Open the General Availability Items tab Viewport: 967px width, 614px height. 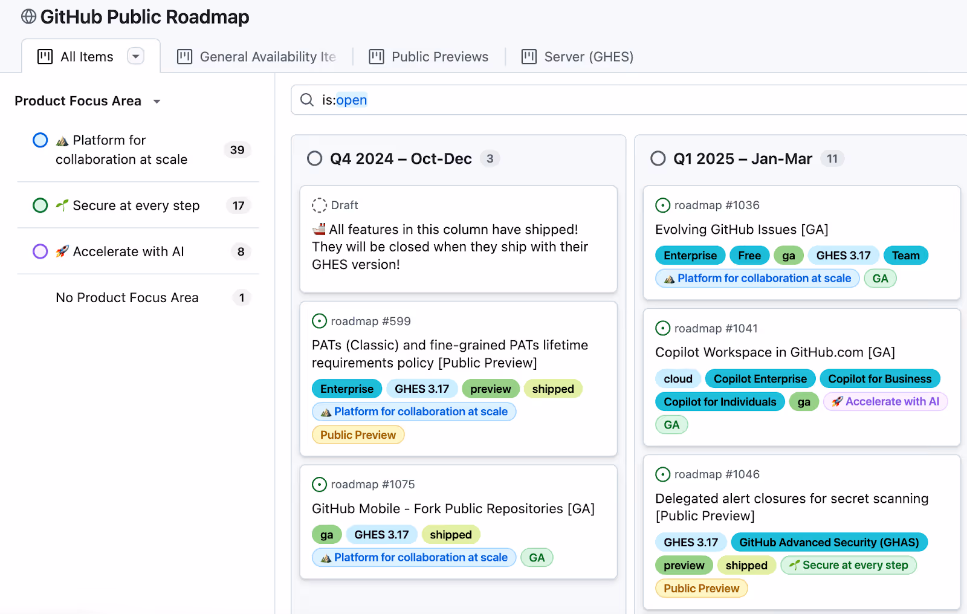pos(256,57)
